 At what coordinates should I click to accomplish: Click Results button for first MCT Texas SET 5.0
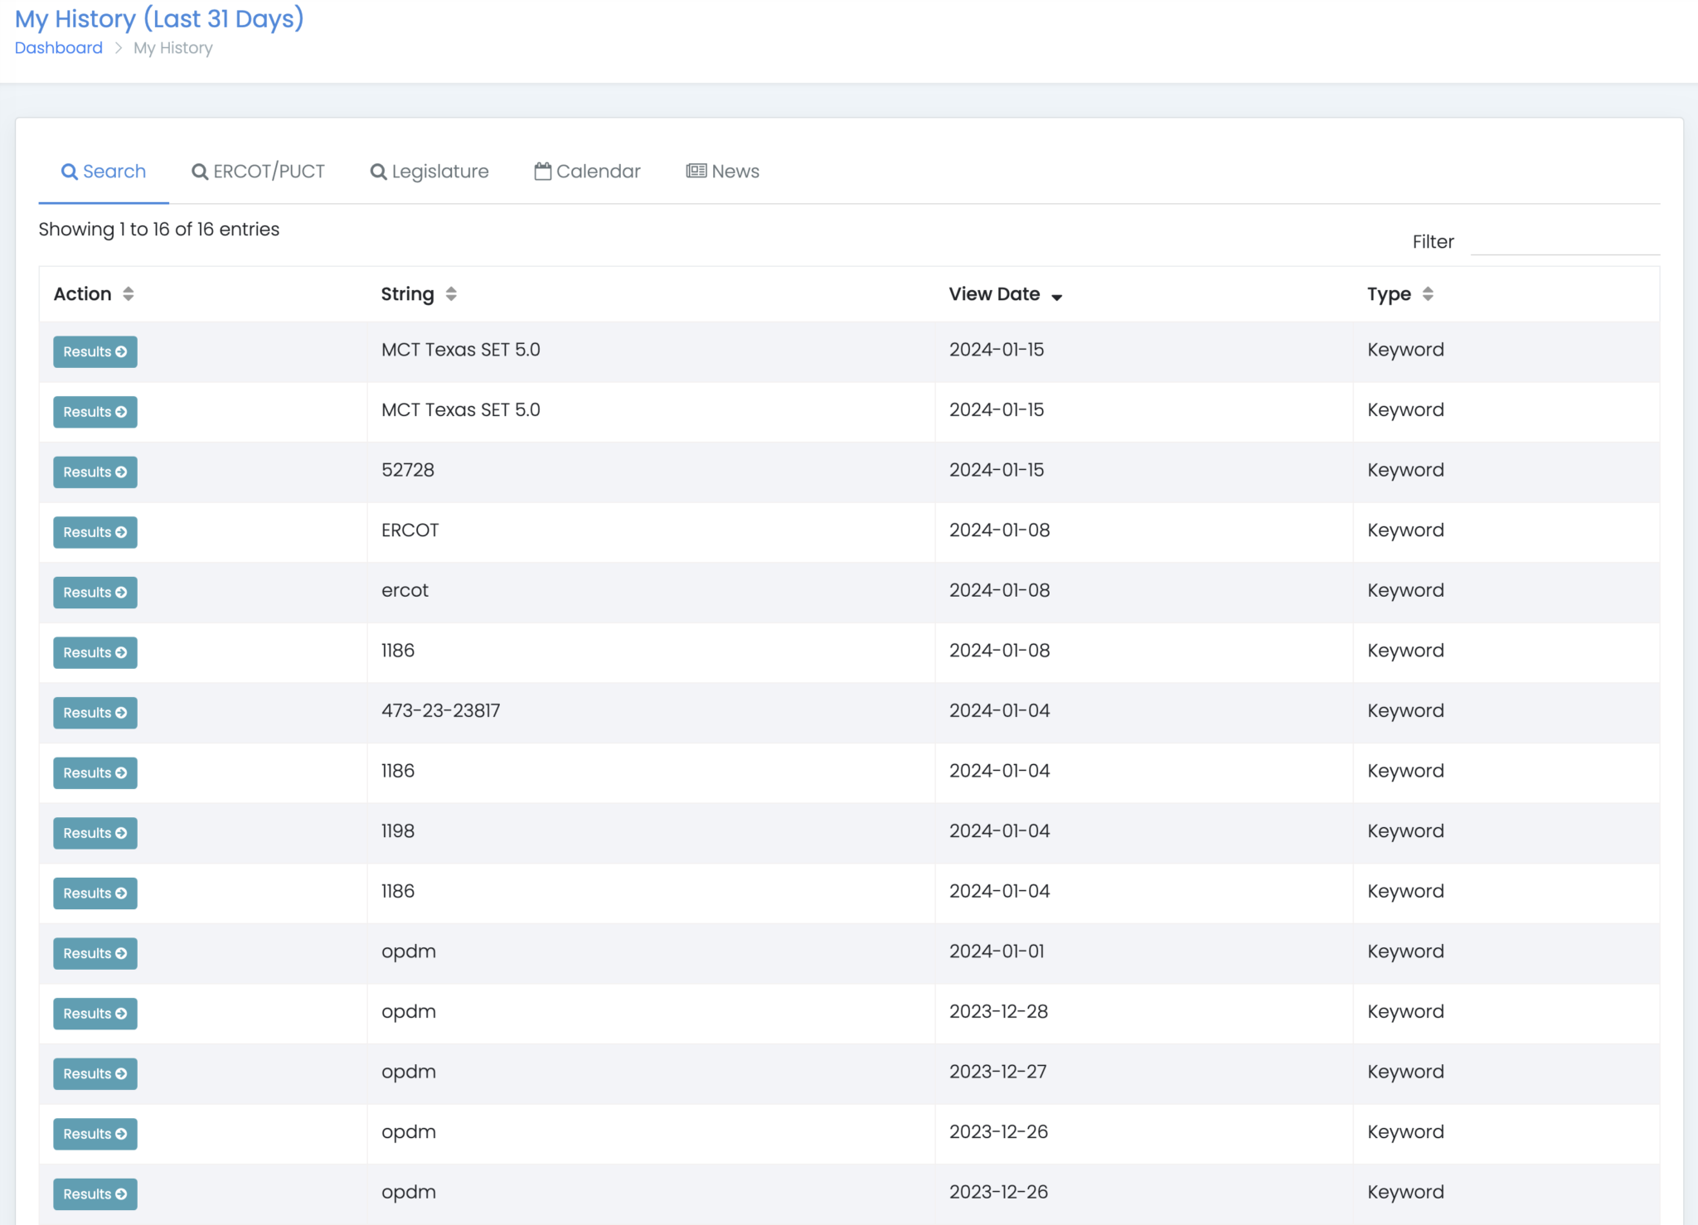(x=95, y=351)
